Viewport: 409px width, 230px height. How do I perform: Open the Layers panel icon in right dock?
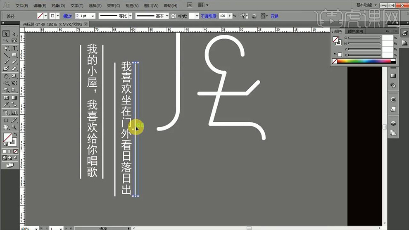(x=393, y=123)
